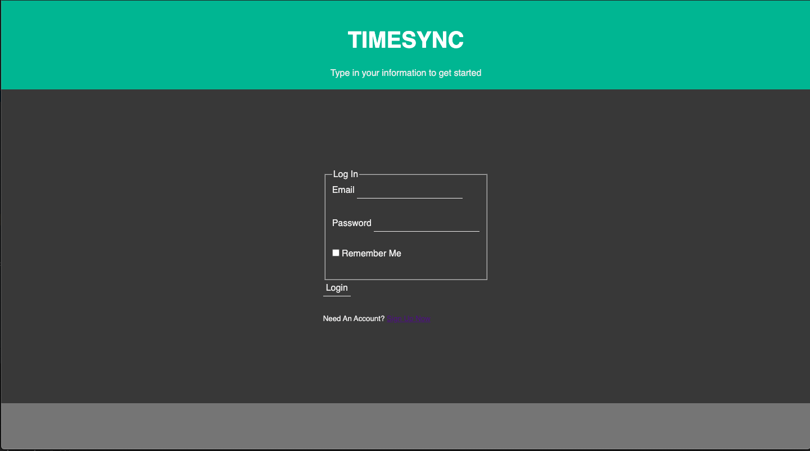Select the Log In legend text
The height and width of the screenshot is (451, 810).
click(345, 174)
